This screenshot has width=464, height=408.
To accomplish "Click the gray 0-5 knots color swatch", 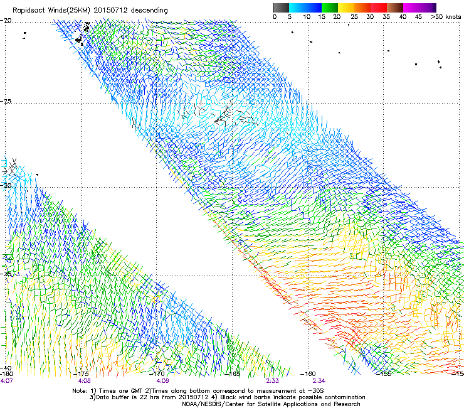I will pos(282,8).
